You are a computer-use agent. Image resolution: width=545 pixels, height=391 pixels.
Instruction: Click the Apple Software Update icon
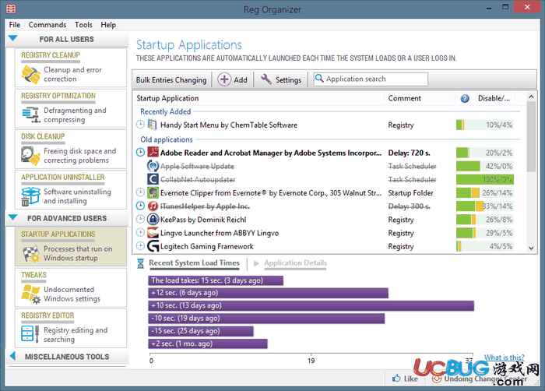pyautogui.click(x=153, y=166)
